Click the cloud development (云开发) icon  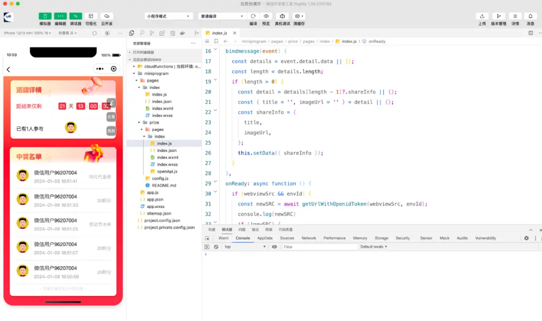[107, 16]
